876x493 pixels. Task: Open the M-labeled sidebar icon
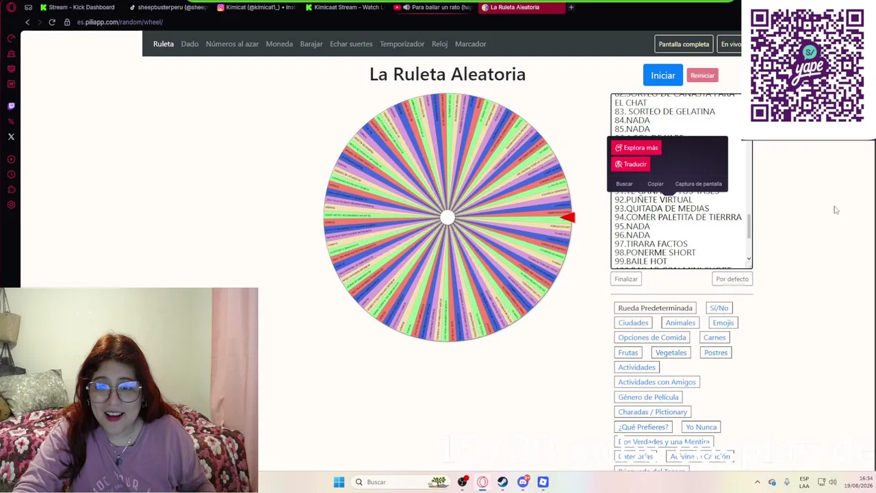11,84
